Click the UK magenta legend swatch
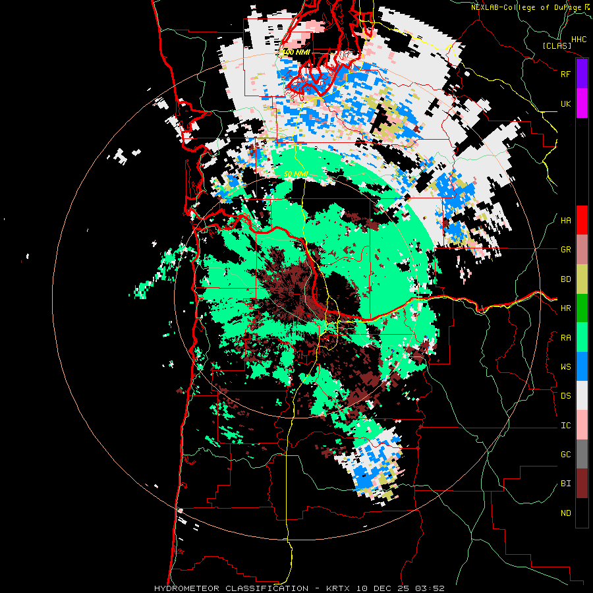The image size is (593, 593). click(582, 103)
